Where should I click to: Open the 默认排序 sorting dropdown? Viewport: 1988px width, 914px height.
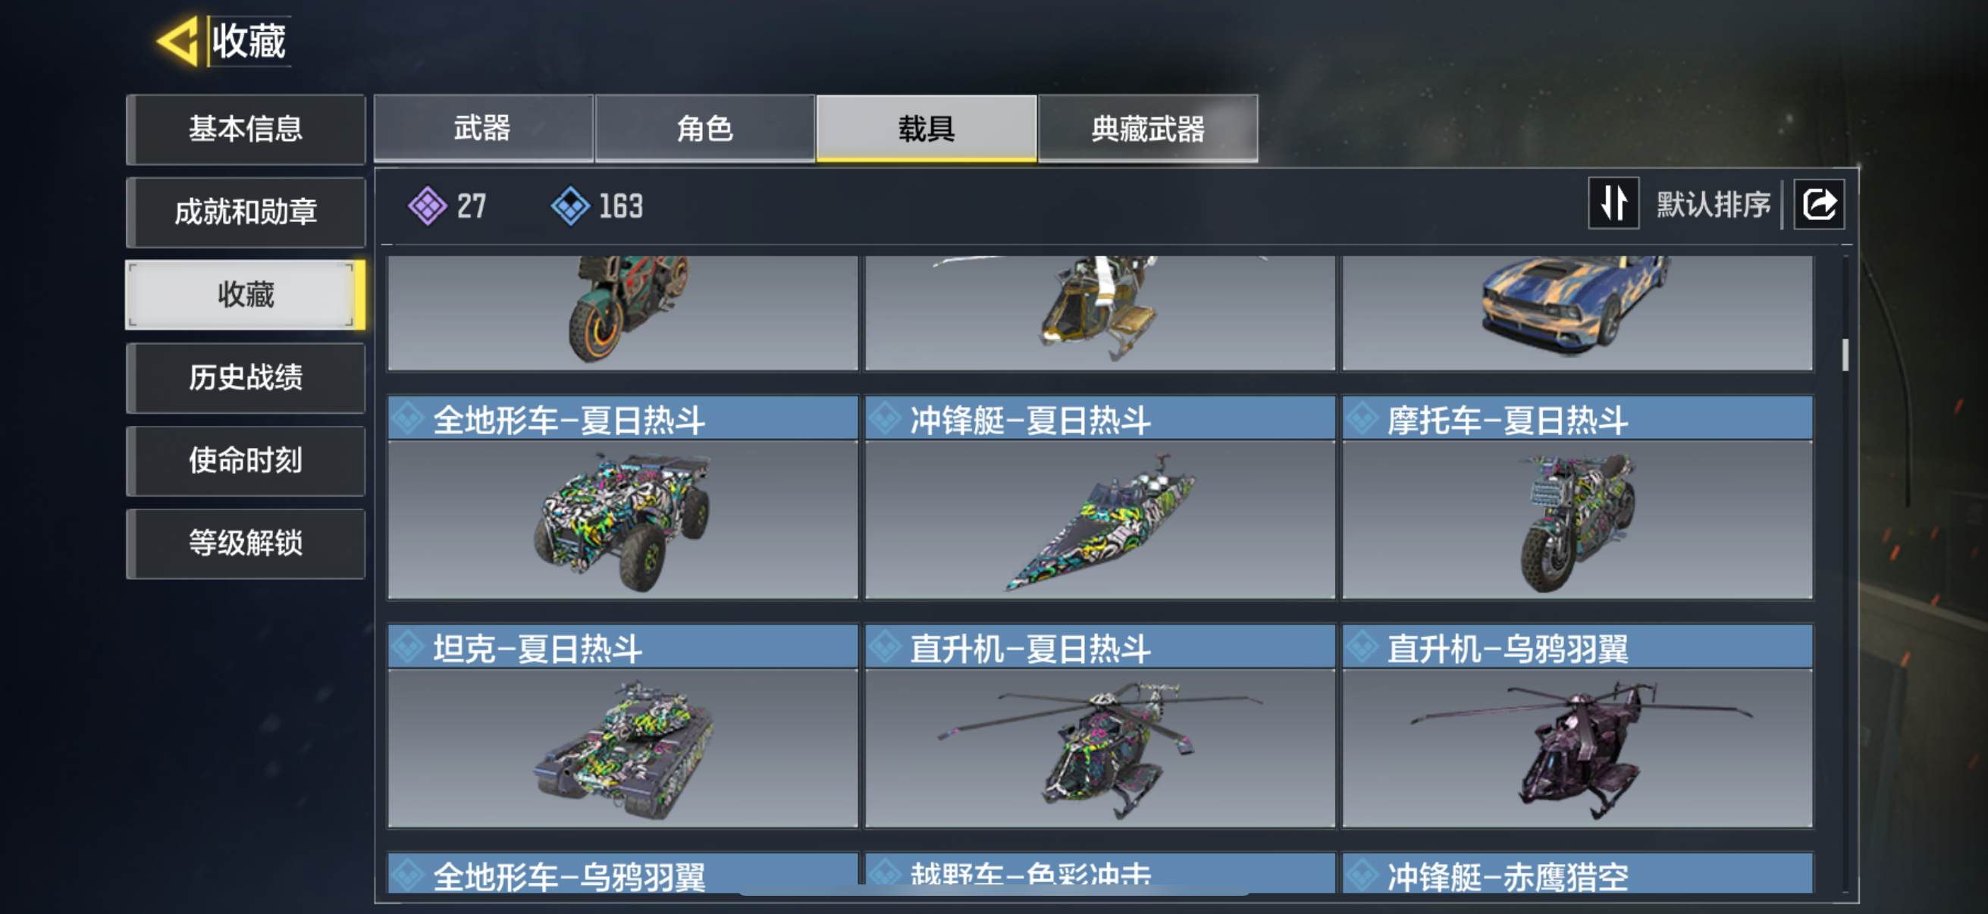(1713, 205)
